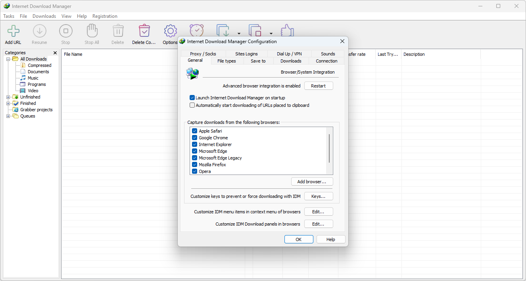Click the Scheduler clock icon
This screenshot has height=281, width=526.
tap(196, 30)
